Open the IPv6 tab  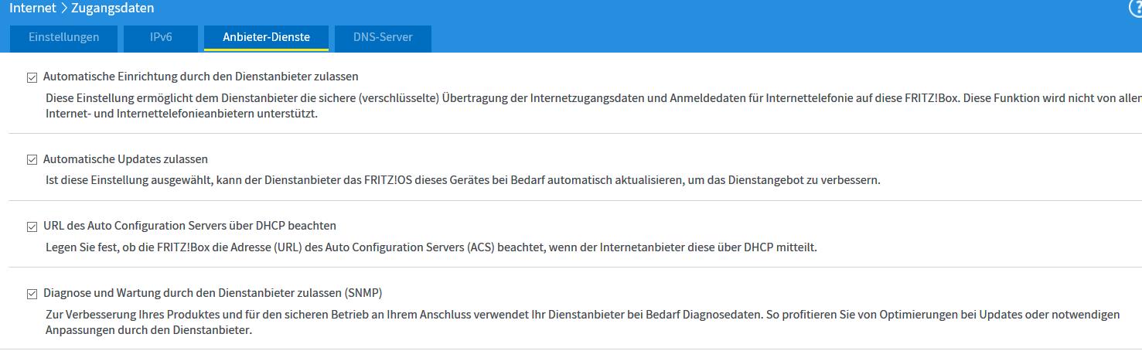point(161,37)
